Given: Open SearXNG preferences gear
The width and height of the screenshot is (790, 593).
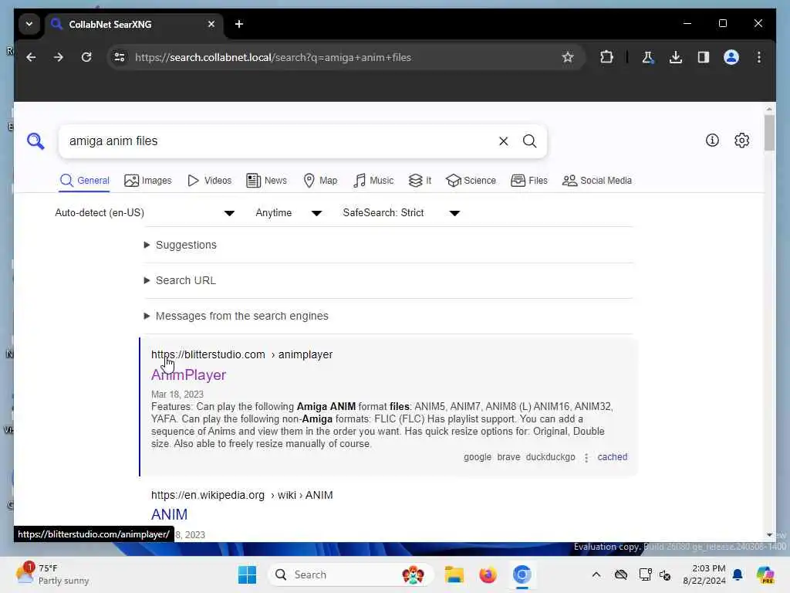Looking at the screenshot, I should click(741, 141).
